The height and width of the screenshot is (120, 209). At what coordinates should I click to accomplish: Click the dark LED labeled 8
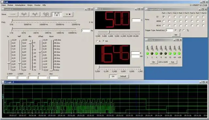pyautogui.click(x=161, y=54)
